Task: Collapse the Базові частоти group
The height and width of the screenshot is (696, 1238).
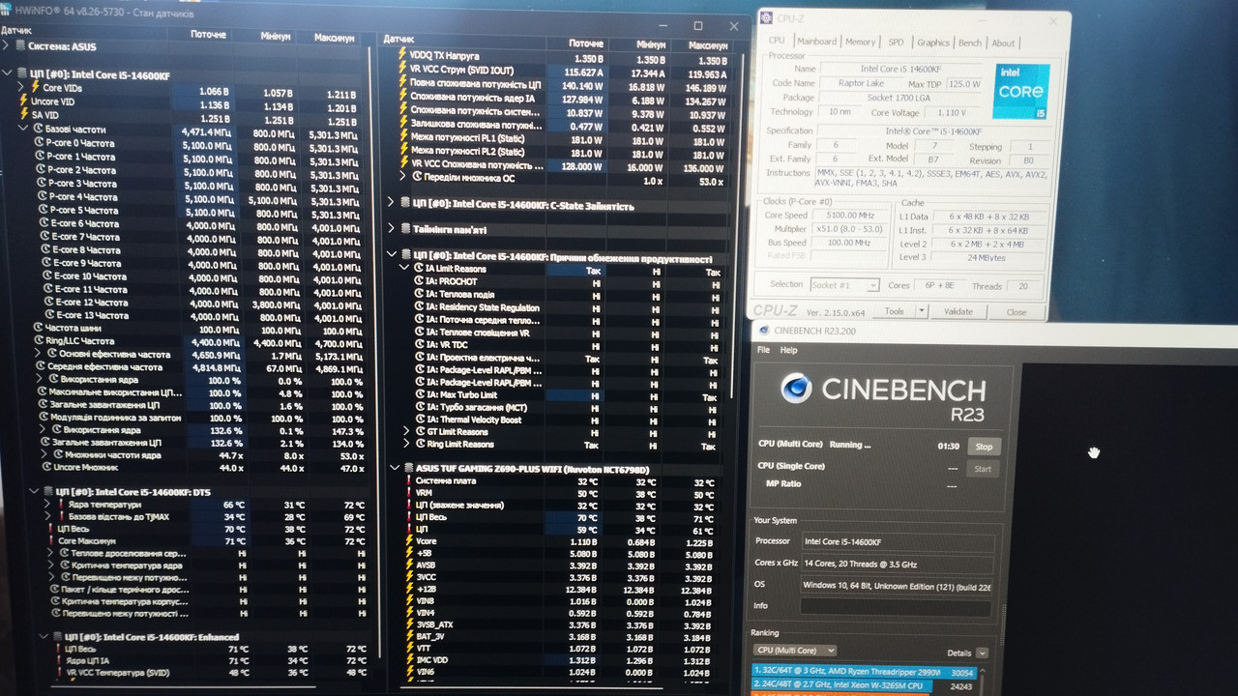Action: coord(23,129)
